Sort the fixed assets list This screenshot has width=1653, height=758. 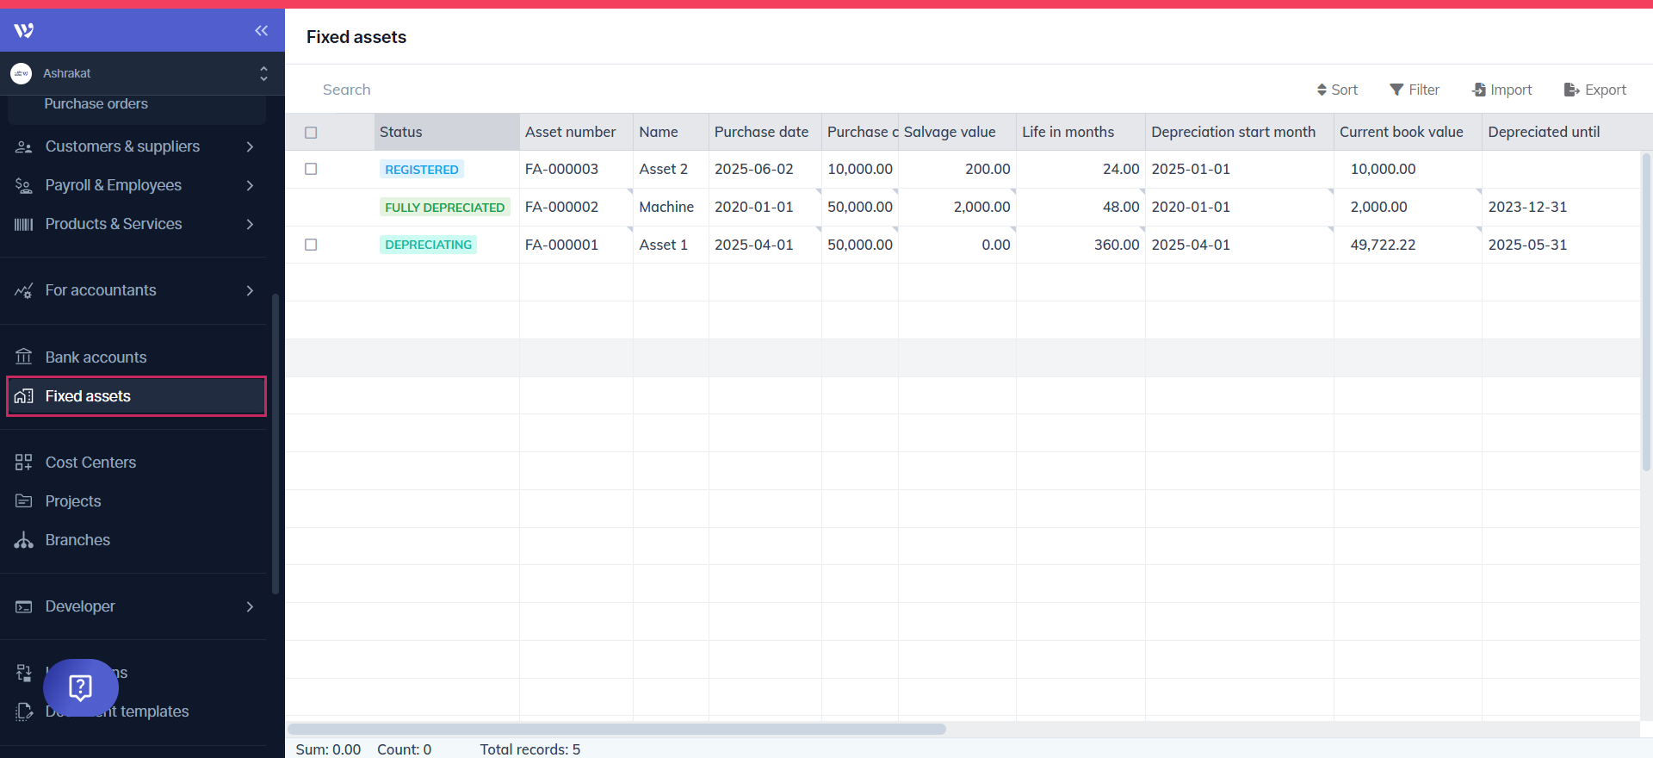1337,90
